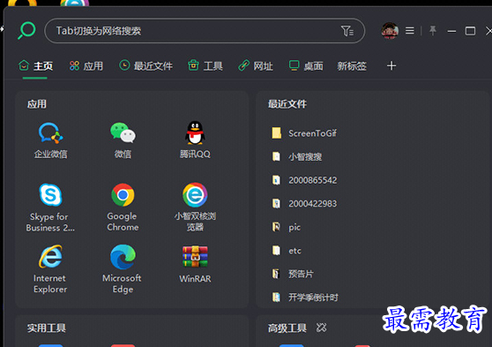Open the 最近文件 tab
492x347 pixels.
145,66
